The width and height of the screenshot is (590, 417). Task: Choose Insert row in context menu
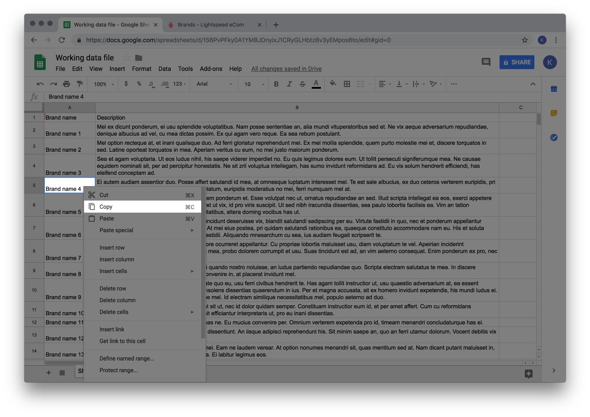point(143,248)
